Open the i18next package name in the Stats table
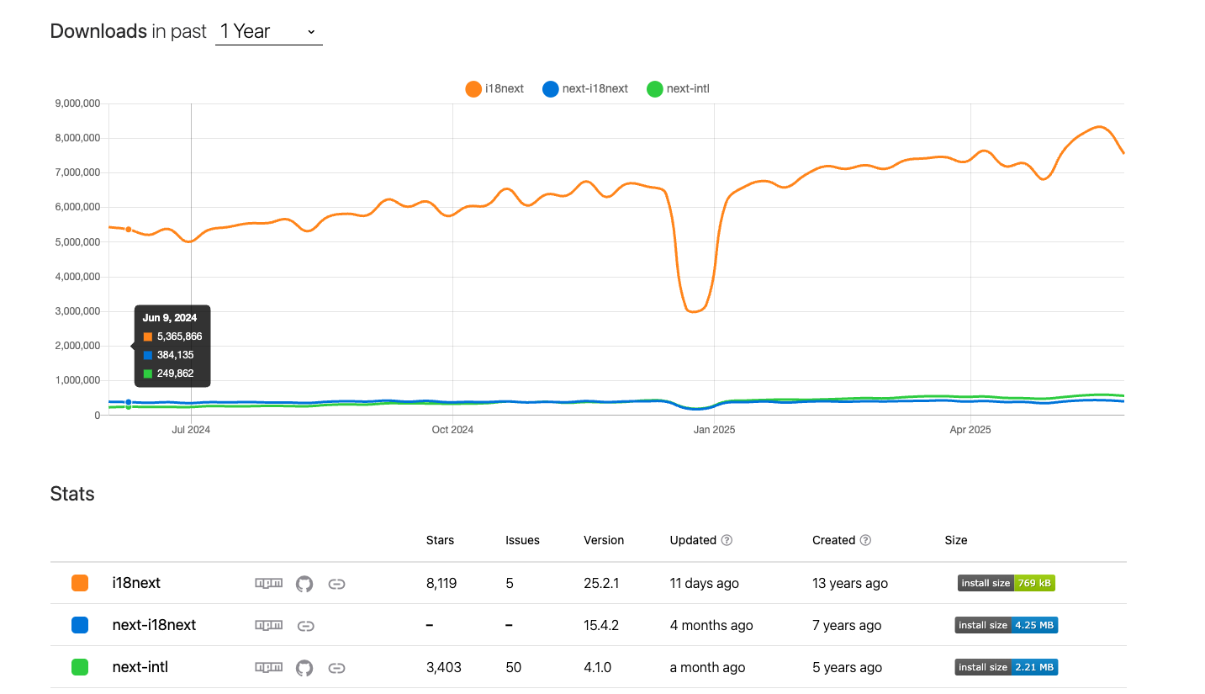Image resolution: width=1205 pixels, height=694 pixels. (136, 582)
